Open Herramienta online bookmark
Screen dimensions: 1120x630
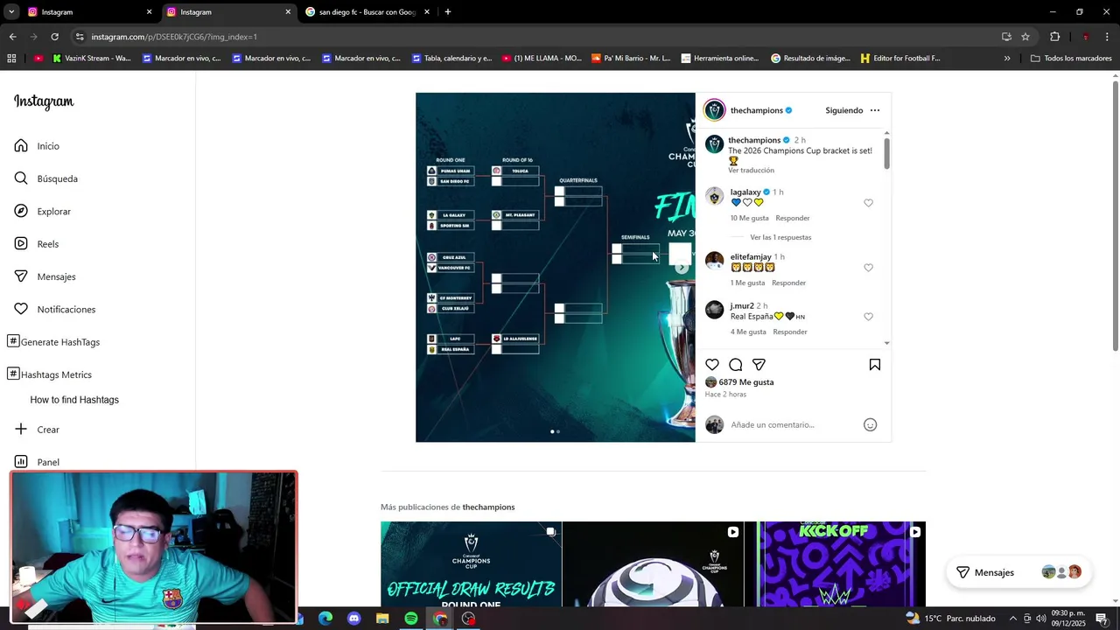point(720,59)
